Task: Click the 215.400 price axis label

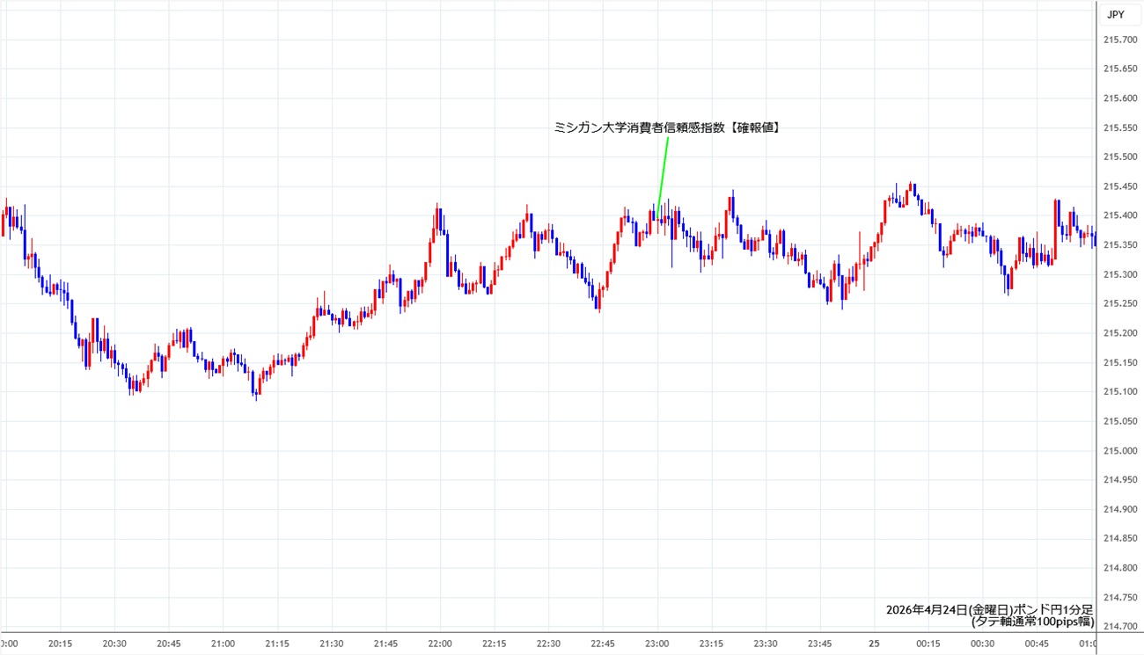Action: click(1120, 215)
